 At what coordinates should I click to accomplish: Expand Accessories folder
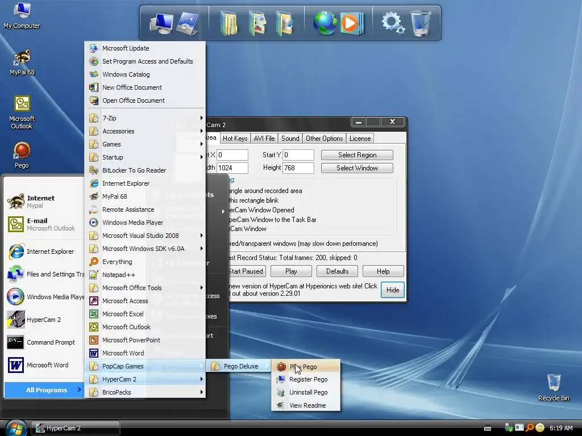[145, 131]
